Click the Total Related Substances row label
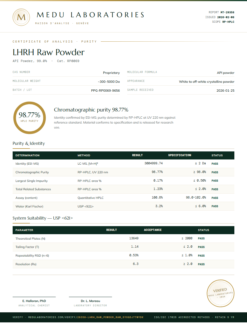The width and height of the screenshot is (247, 331). pyautogui.click(x=33, y=189)
